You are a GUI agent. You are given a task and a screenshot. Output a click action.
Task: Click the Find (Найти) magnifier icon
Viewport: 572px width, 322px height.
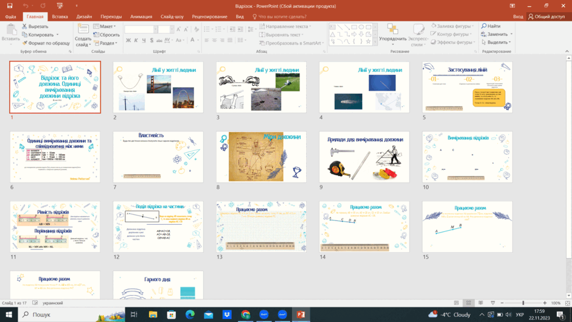coord(484,26)
